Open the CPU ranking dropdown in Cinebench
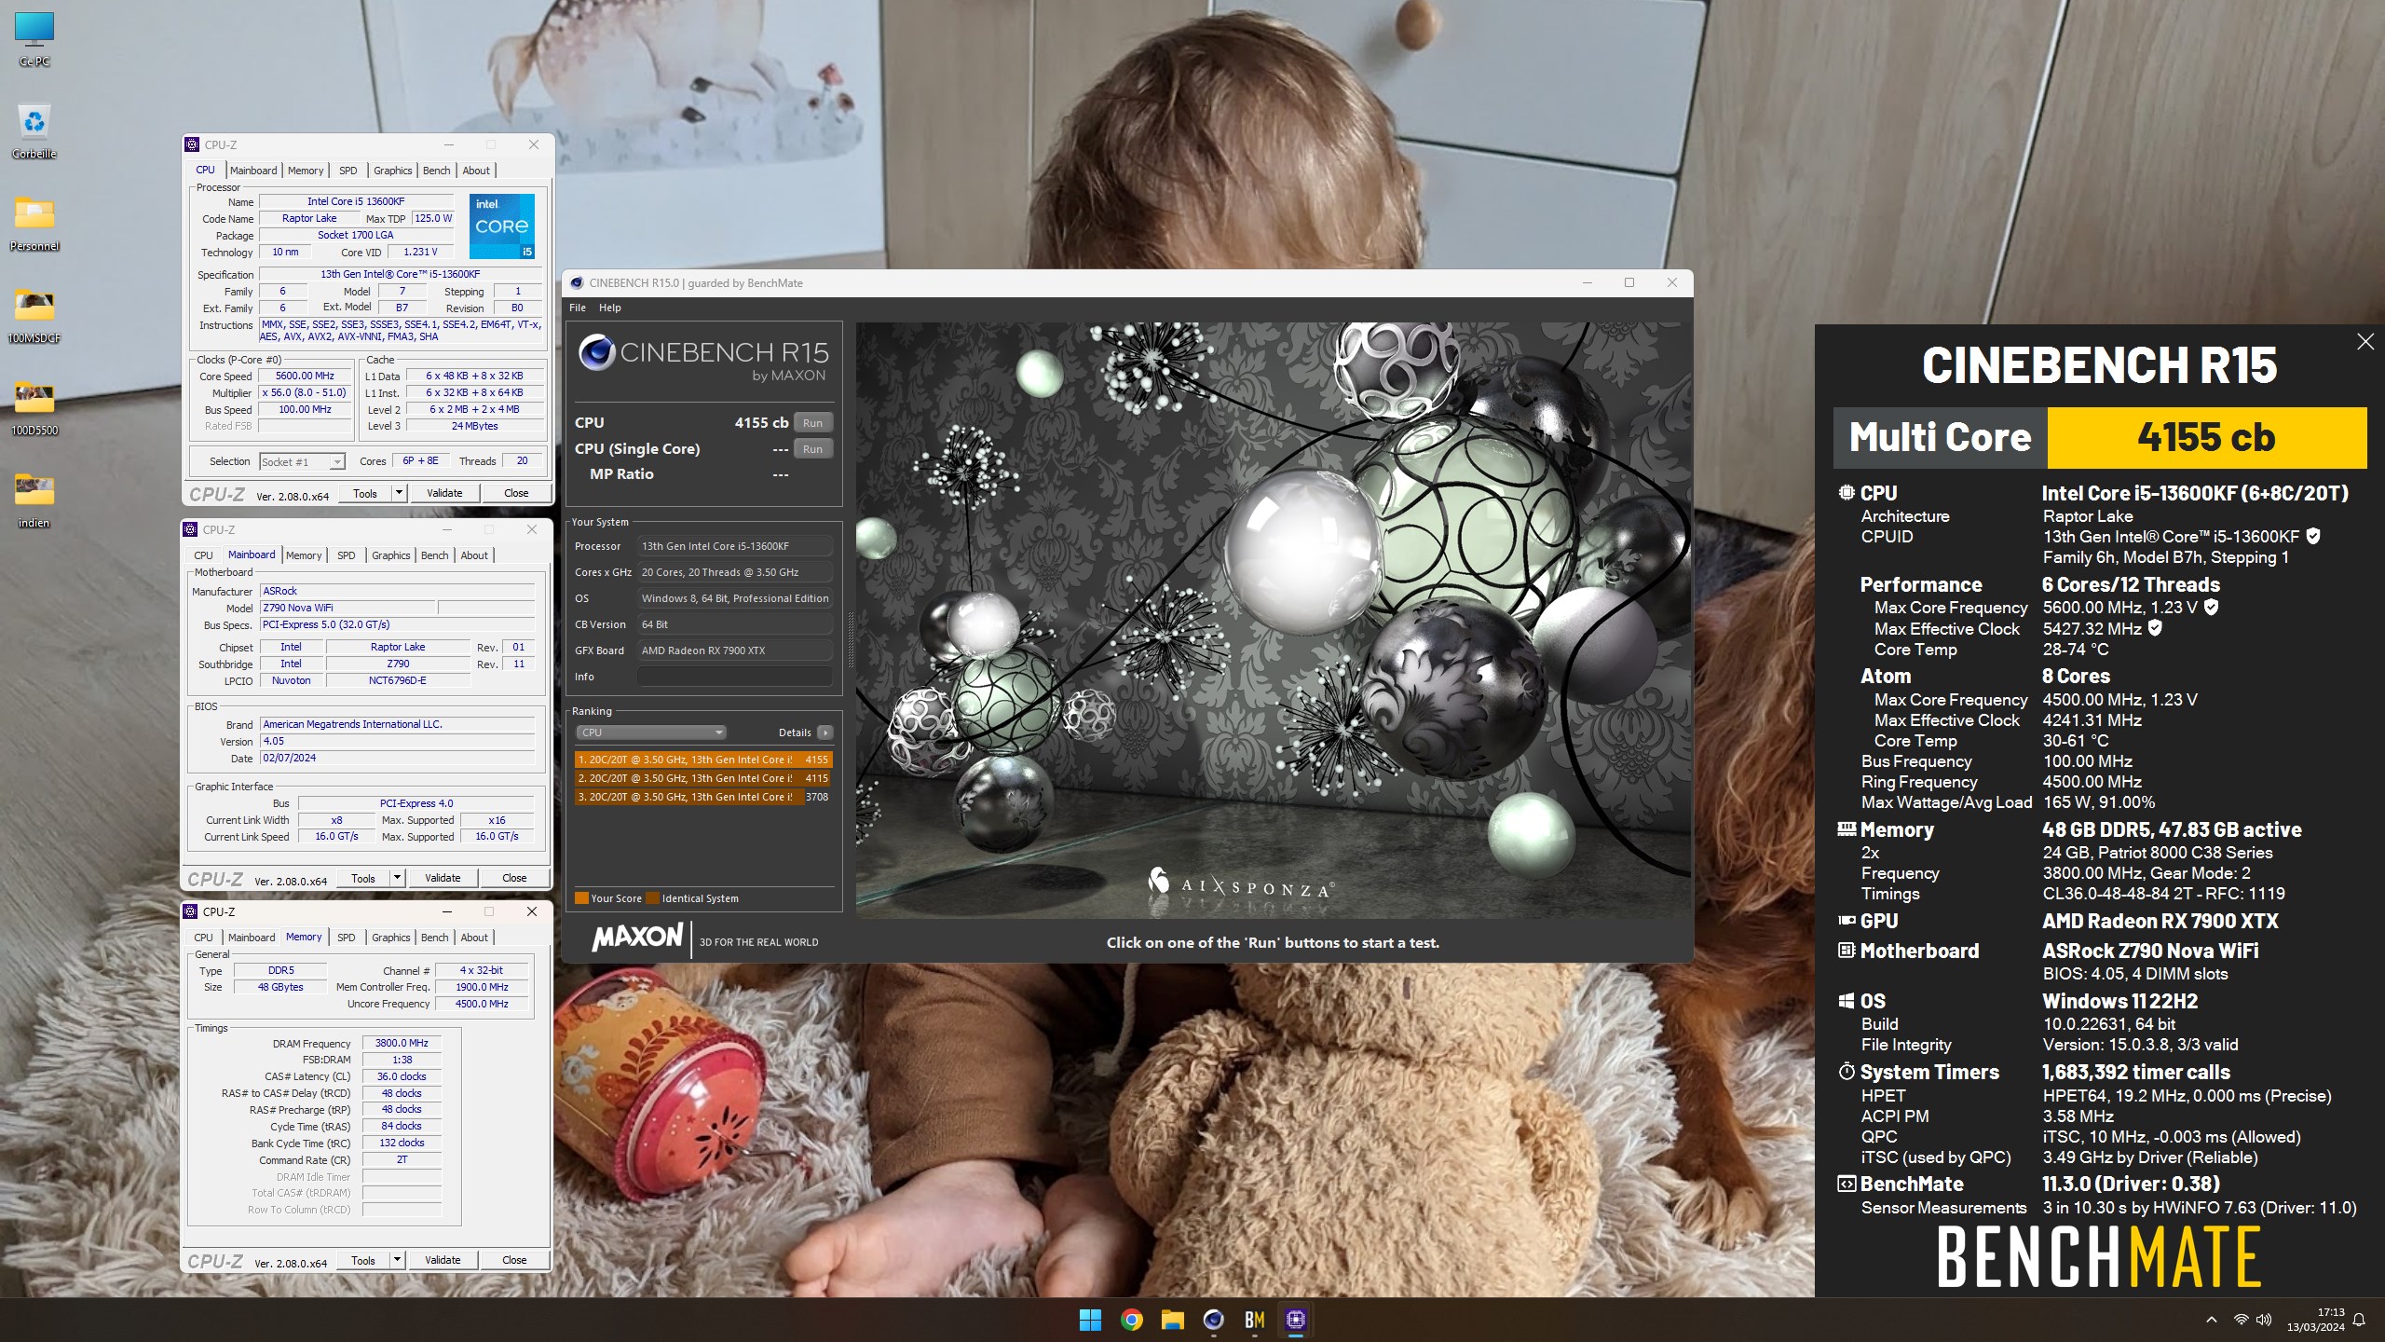This screenshot has width=2385, height=1342. [x=650, y=733]
